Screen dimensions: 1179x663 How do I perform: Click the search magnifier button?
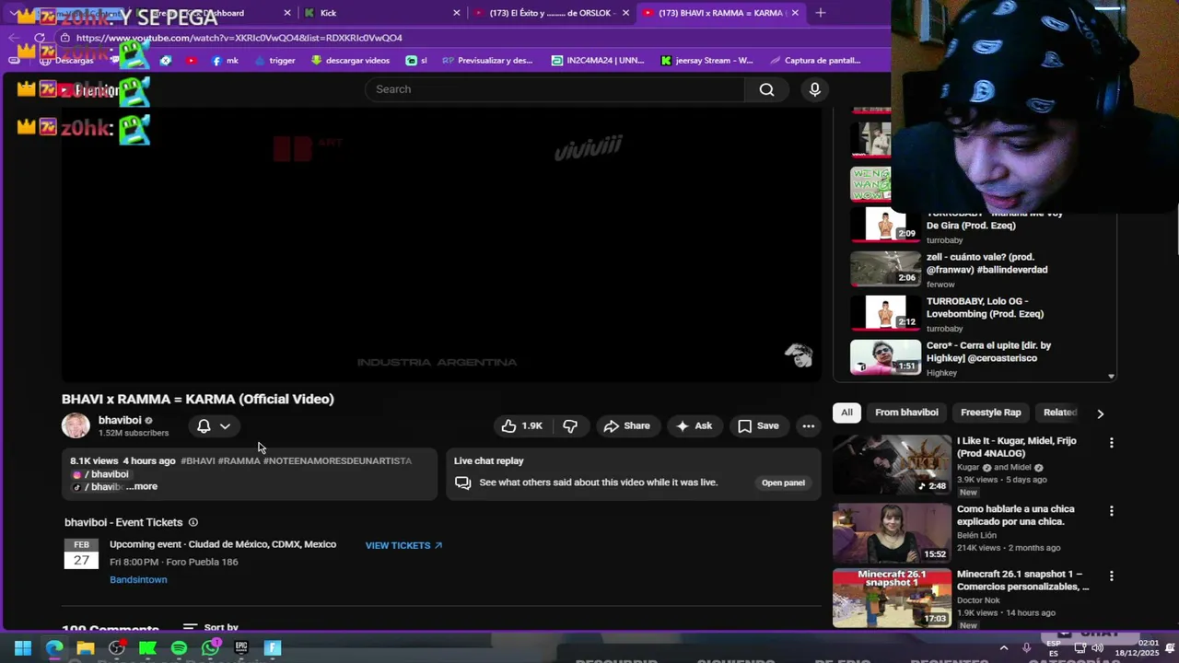(766, 89)
